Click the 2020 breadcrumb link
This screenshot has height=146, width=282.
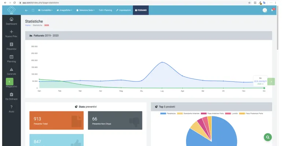(x=47, y=25)
